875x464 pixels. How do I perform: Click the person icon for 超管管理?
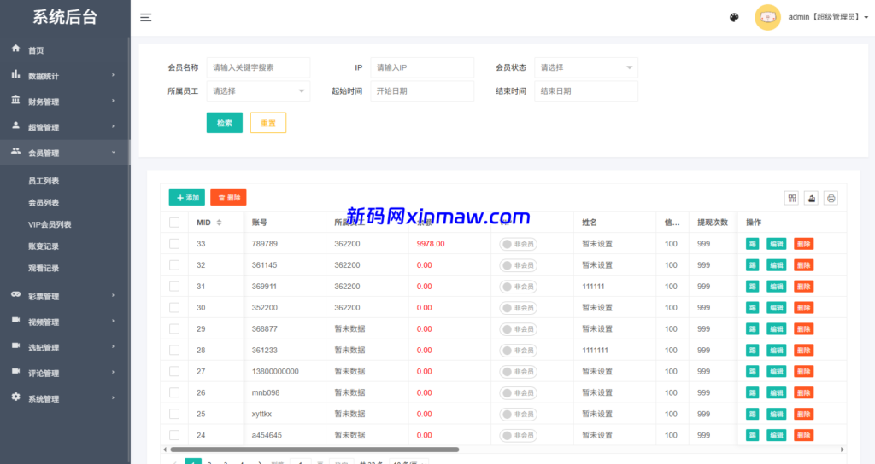(15, 125)
